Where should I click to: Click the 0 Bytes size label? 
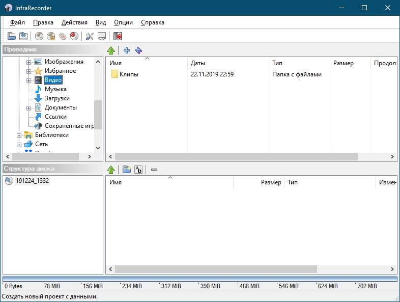point(13,286)
